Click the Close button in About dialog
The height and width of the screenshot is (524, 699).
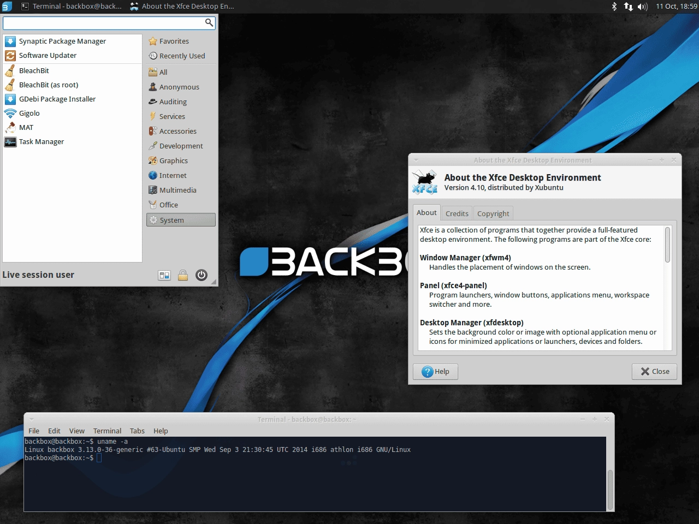coord(654,372)
